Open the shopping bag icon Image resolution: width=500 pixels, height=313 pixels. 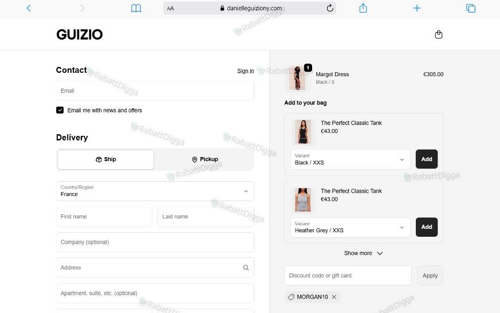pyautogui.click(x=439, y=34)
